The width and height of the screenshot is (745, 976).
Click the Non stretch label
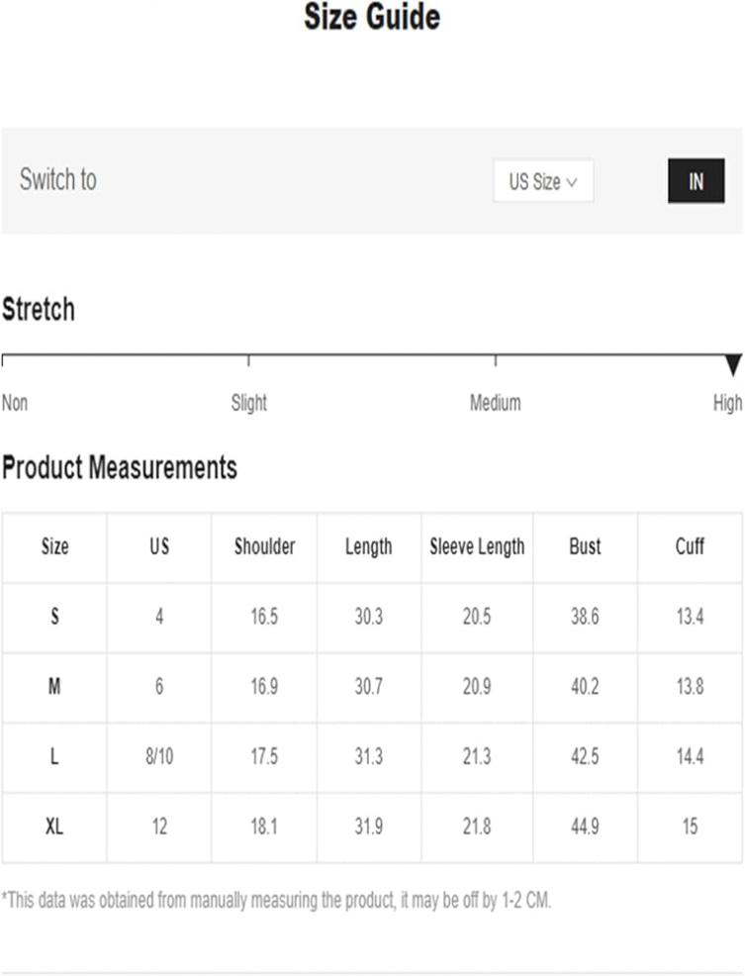(15, 403)
